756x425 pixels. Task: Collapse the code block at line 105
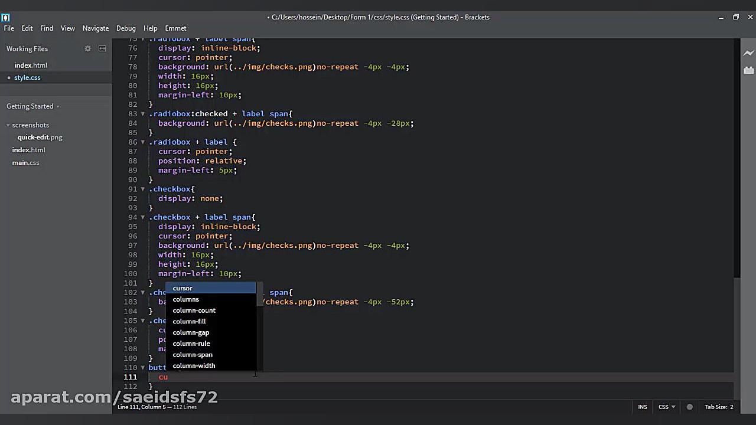(142, 321)
